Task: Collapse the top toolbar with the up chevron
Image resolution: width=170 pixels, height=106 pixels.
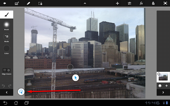Action: point(85,3)
